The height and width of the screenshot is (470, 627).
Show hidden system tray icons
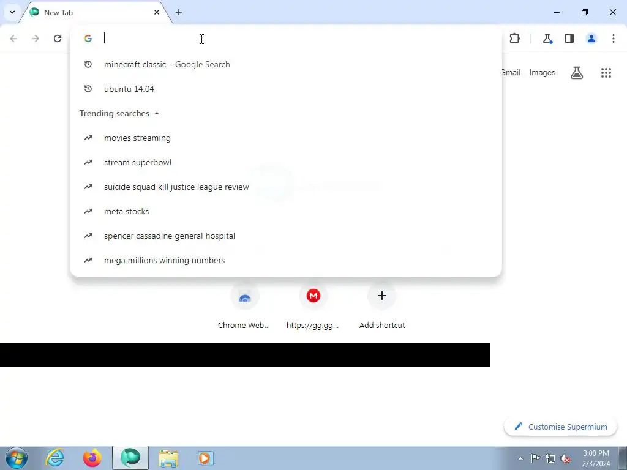[x=520, y=458]
